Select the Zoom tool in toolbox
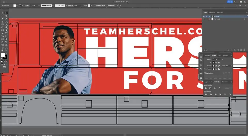 [x=6, y=51]
